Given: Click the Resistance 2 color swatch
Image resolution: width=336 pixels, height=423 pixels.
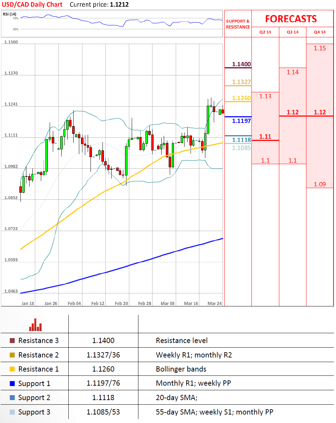Looking at the screenshot, I should pyautogui.click(x=12, y=355).
